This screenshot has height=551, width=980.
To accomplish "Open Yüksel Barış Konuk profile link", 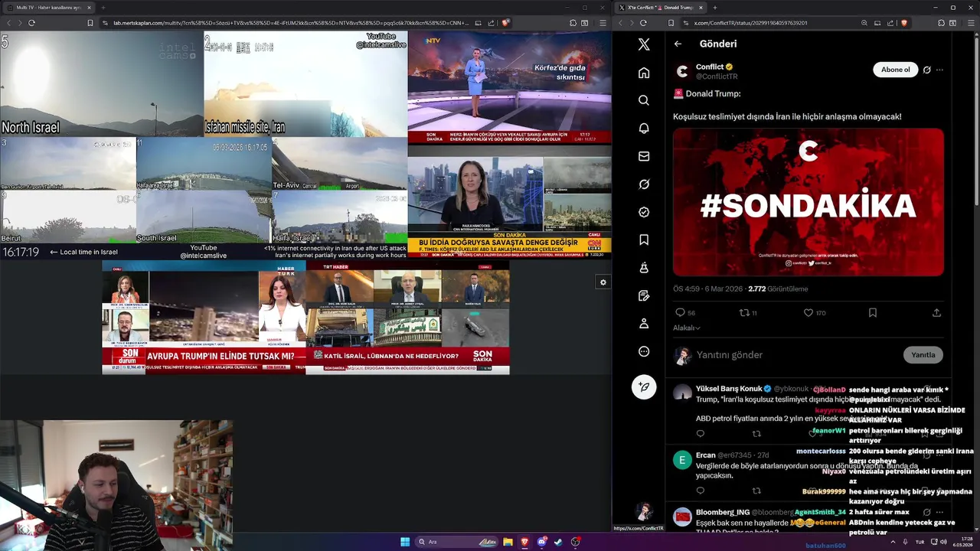I will click(729, 389).
